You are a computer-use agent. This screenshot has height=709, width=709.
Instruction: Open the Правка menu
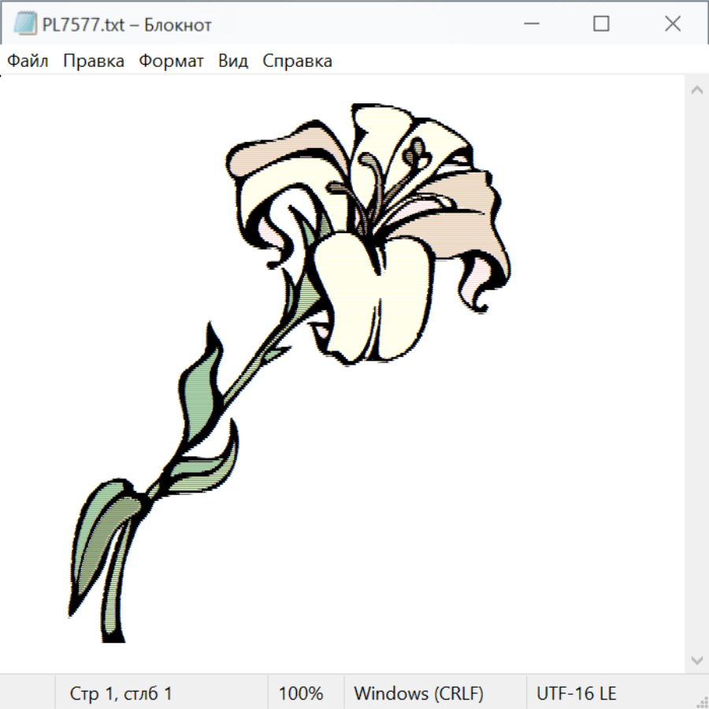(x=93, y=61)
